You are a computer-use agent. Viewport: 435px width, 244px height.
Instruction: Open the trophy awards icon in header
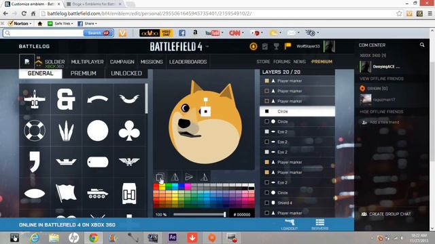276,46
